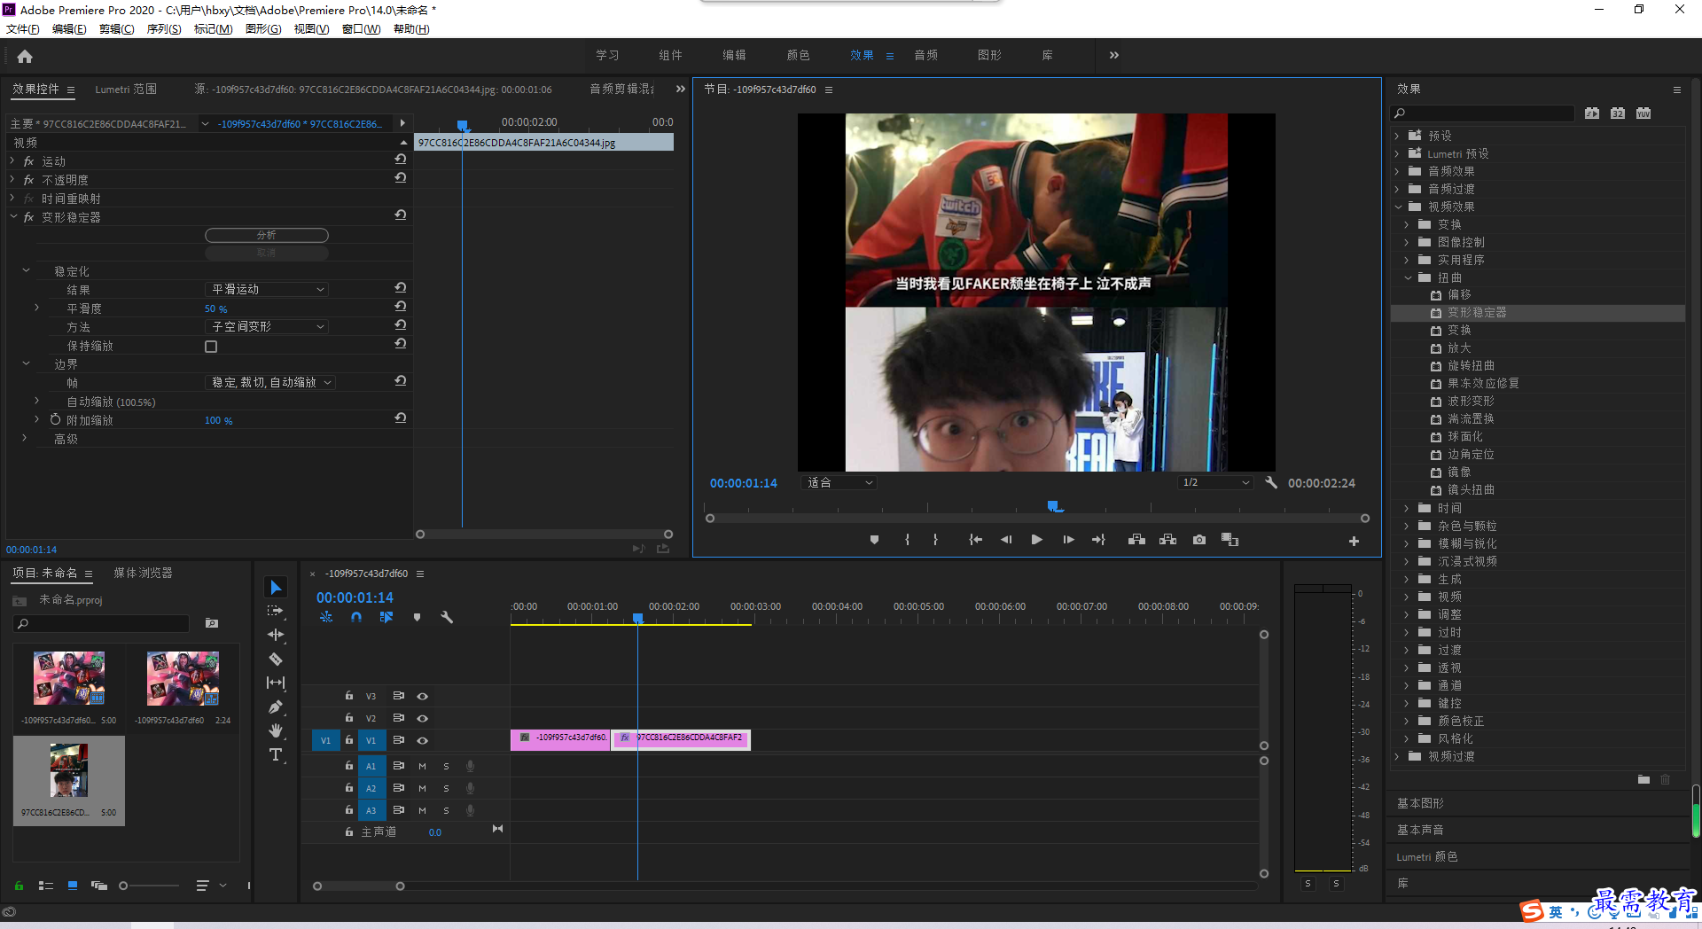The height and width of the screenshot is (929, 1702).
Task: Open timeline display settings wrench
Action: click(447, 617)
